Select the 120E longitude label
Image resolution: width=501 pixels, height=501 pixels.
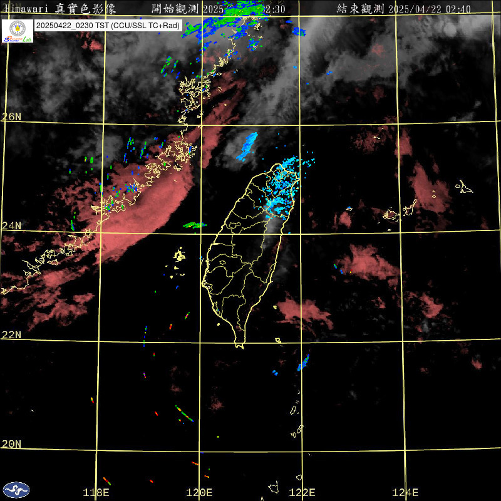(200, 492)
